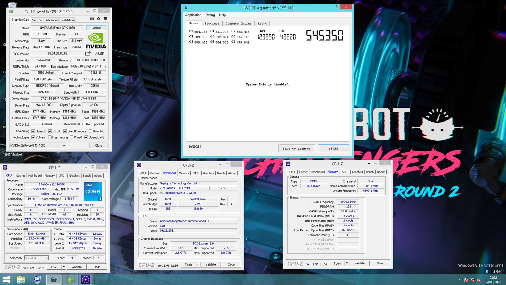The image size is (506, 285).
Task: Open the Aquamark taskbar icon
Action: [54, 279]
